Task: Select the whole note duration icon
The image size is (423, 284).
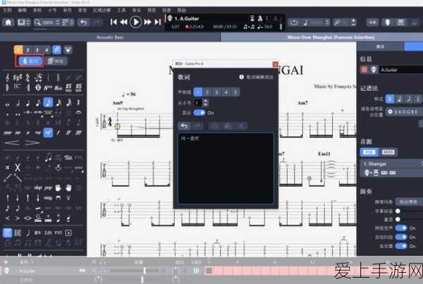Action: (7, 104)
